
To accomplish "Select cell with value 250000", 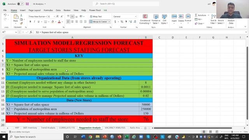I will pos(146,109).
